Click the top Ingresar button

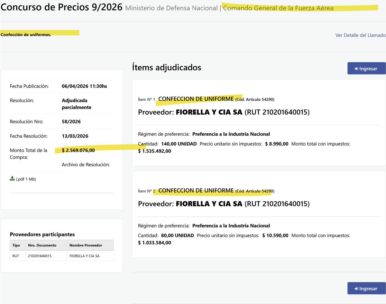tap(366, 69)
